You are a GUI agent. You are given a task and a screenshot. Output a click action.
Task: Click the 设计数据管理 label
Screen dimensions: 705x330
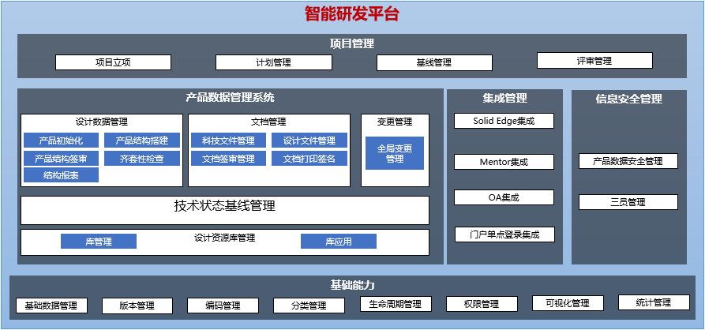pyautogui.click(x=102, y=122)
